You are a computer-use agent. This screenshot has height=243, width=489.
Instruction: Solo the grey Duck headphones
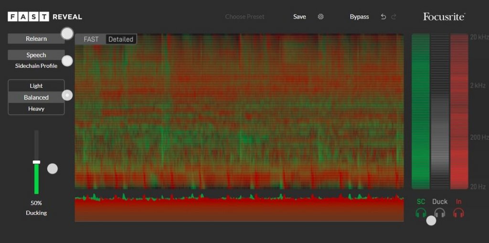tap(440, 213)
